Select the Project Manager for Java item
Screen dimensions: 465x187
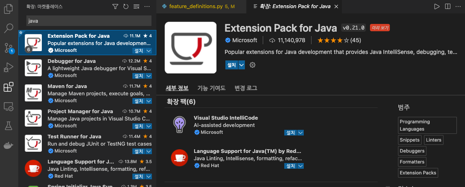point(87,118)
